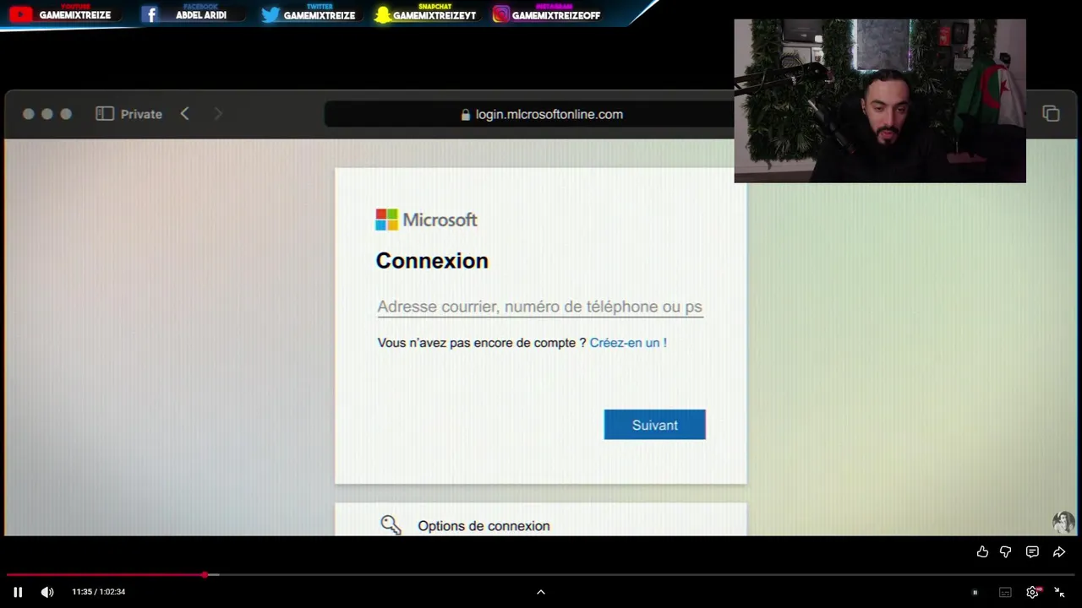The width and height of the screenshot is (1082, 608).
Task: Open the video settings gear
Action: 1032,592
